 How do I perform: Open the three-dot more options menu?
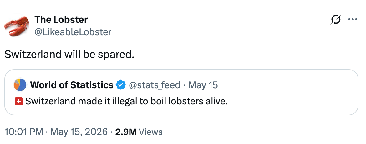pos(353,20)
